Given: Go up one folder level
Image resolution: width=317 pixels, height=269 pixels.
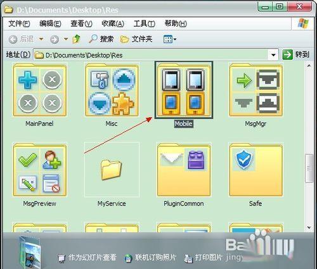Looking at the screenshot, I should (76, 39).
